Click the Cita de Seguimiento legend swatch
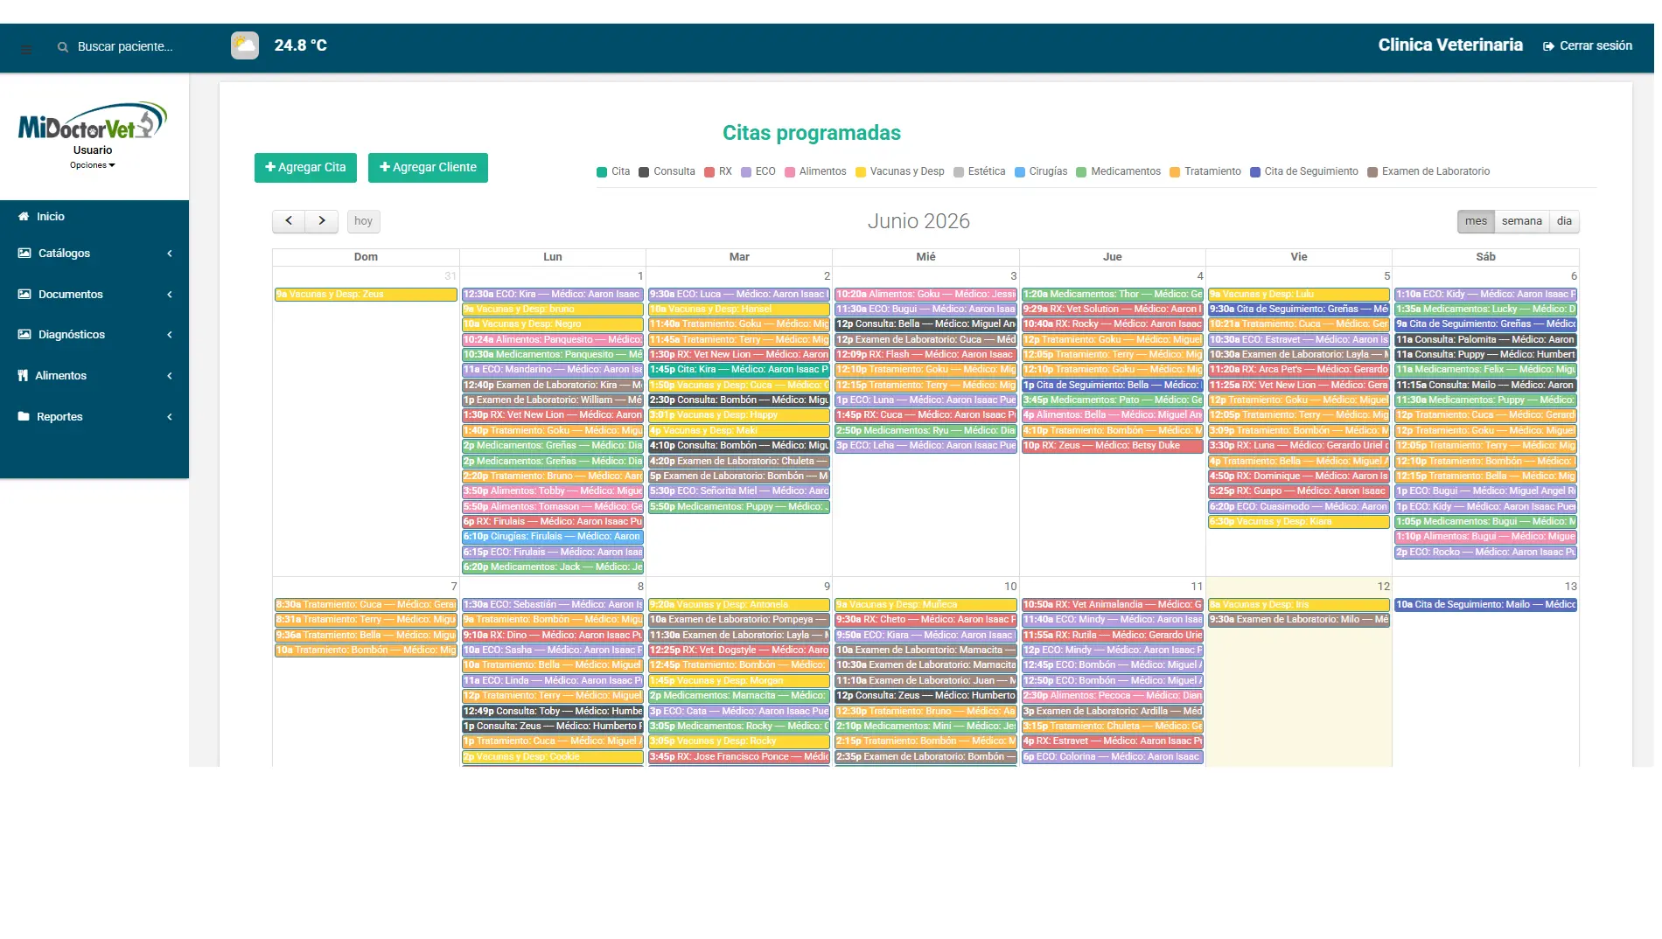This screenshot has width=1662, height=939. point(1255,172)
